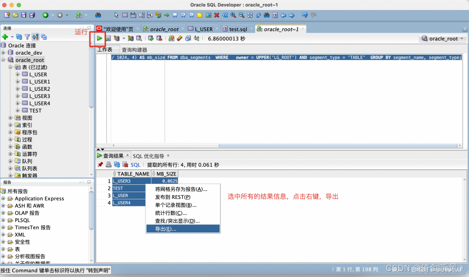This screenshot has height=277, width=469.
Task: Expand the oracle_dev connection node
Action: click(3, 53)
